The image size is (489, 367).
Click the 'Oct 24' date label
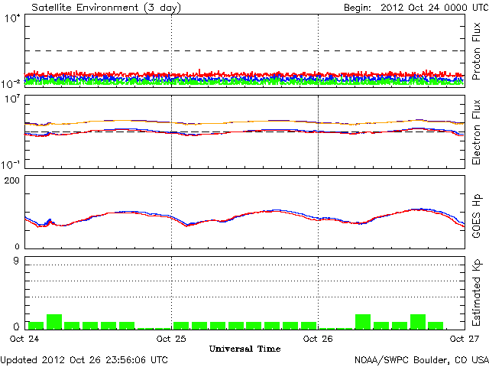tap(24, 339)
